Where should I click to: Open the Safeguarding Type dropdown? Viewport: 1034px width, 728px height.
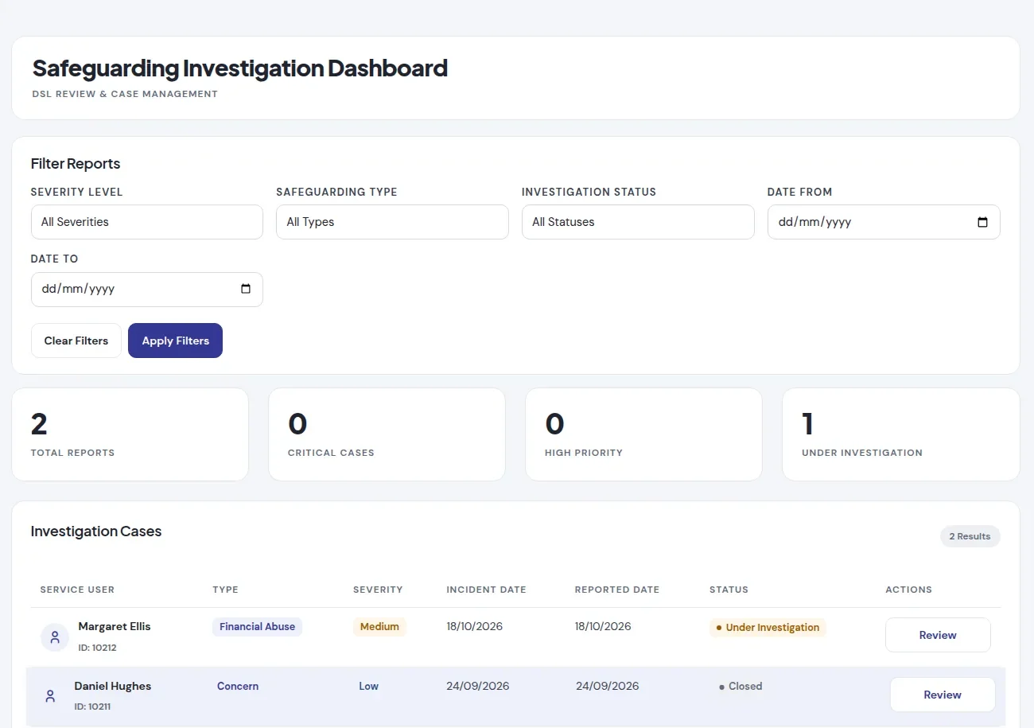click(392, 222)
